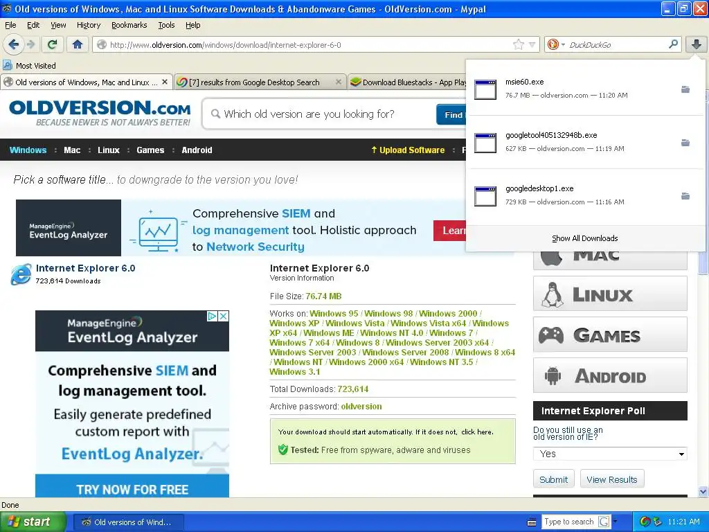Click 'click here' to start download manually

point(476,432)
